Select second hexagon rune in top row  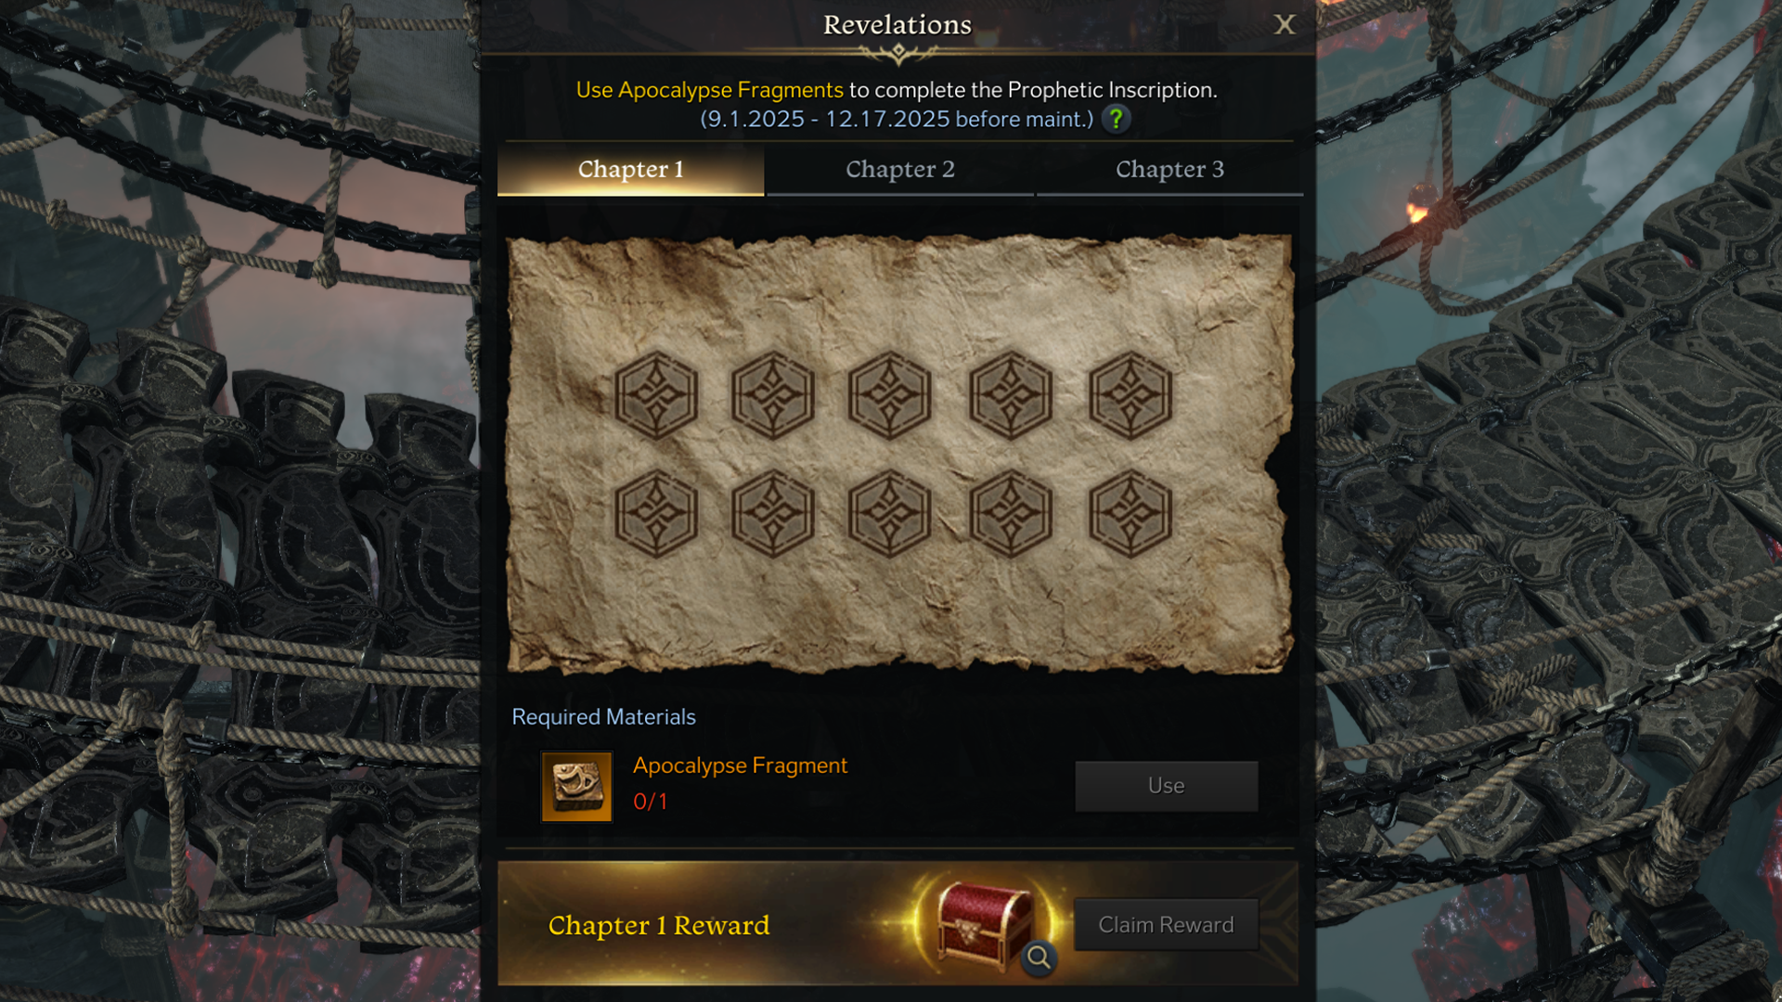point(772,395)
